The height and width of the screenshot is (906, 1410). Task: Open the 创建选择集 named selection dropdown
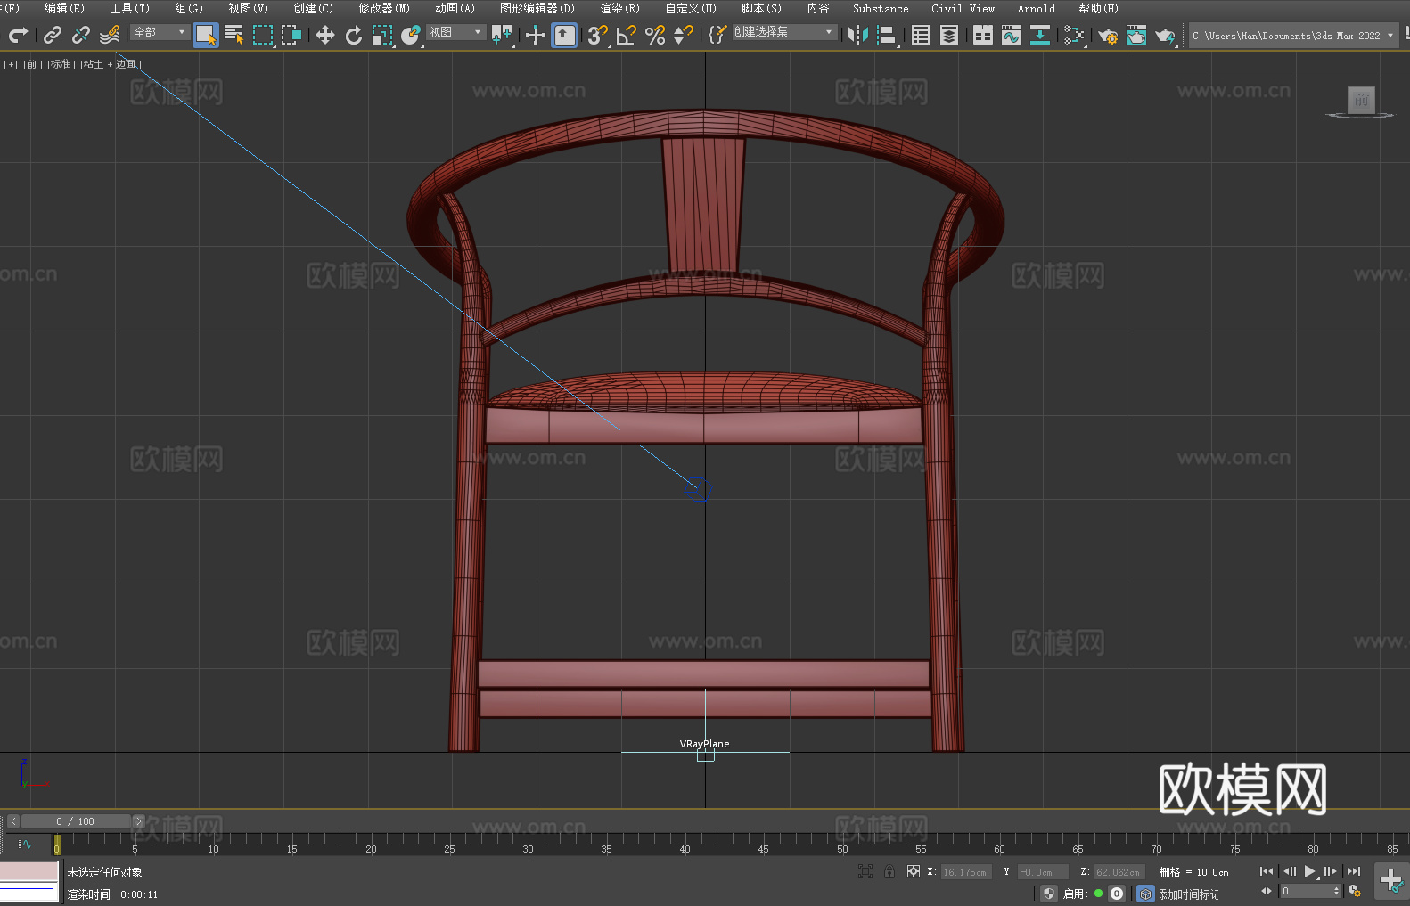pos(784,32)
